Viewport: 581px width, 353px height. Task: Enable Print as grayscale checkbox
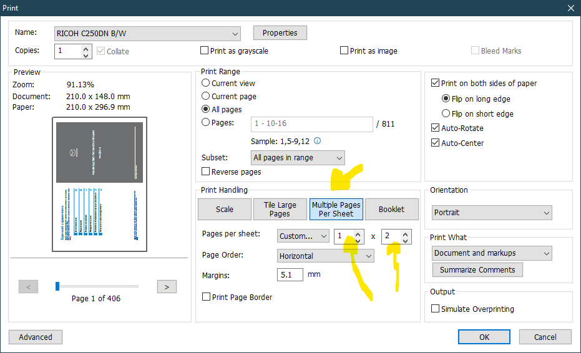coord(205,51)
